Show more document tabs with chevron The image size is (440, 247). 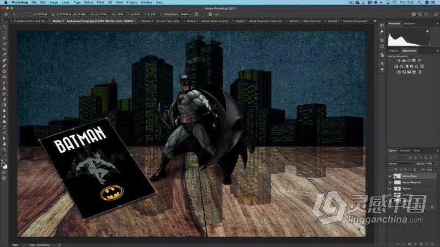[x=375, y=21]
